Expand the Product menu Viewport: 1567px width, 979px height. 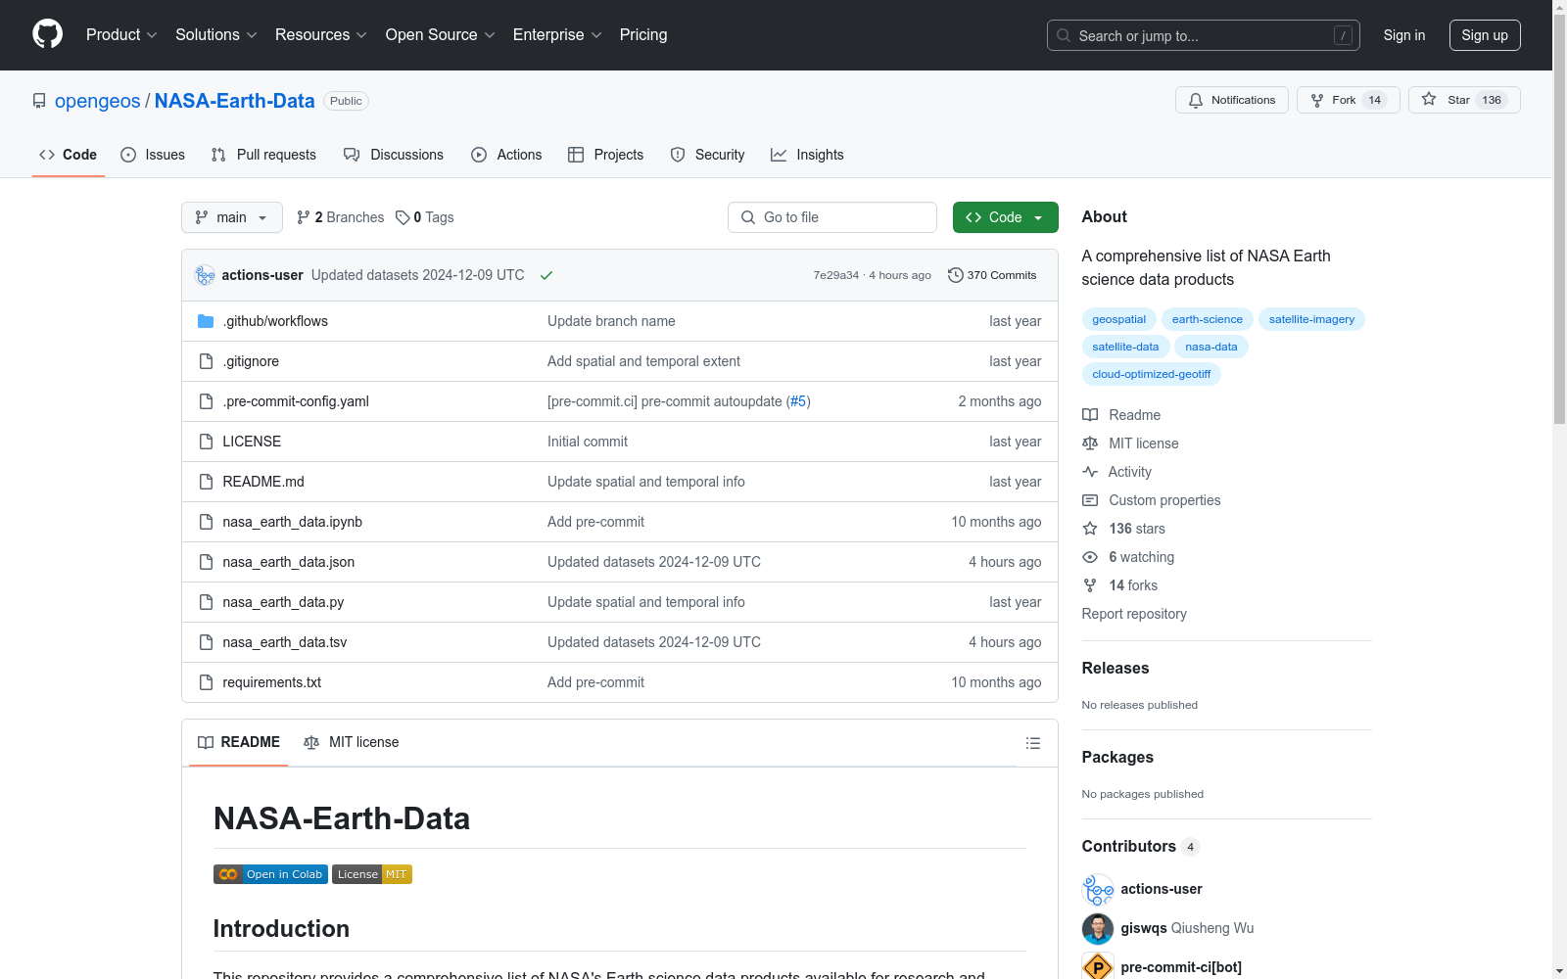click(x=121, y=35)
